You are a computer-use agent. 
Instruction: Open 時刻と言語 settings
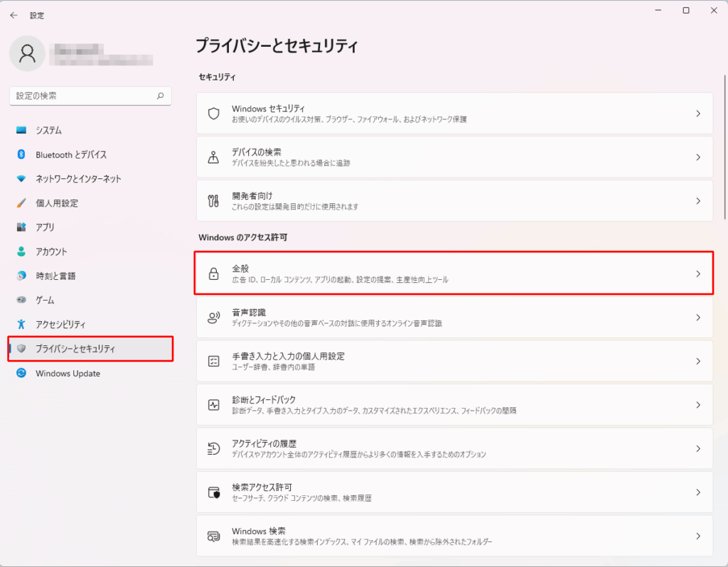click(x=90, y=276)
